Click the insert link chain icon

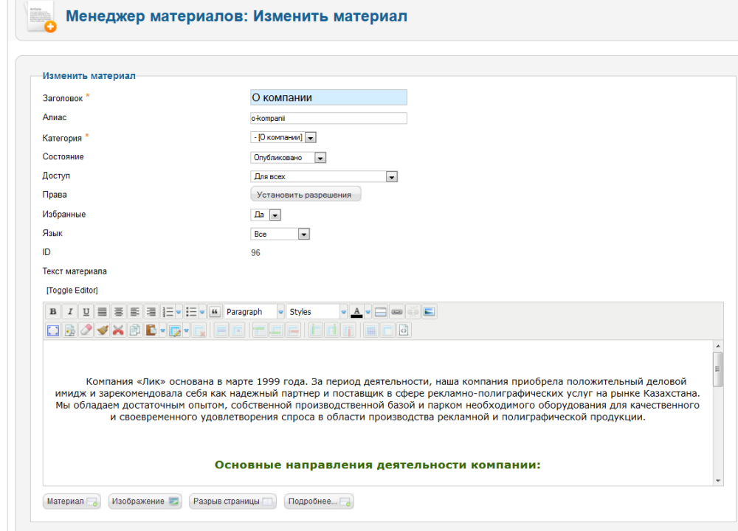397,312
